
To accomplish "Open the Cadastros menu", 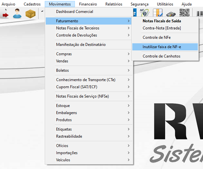I will coord(32,4).
